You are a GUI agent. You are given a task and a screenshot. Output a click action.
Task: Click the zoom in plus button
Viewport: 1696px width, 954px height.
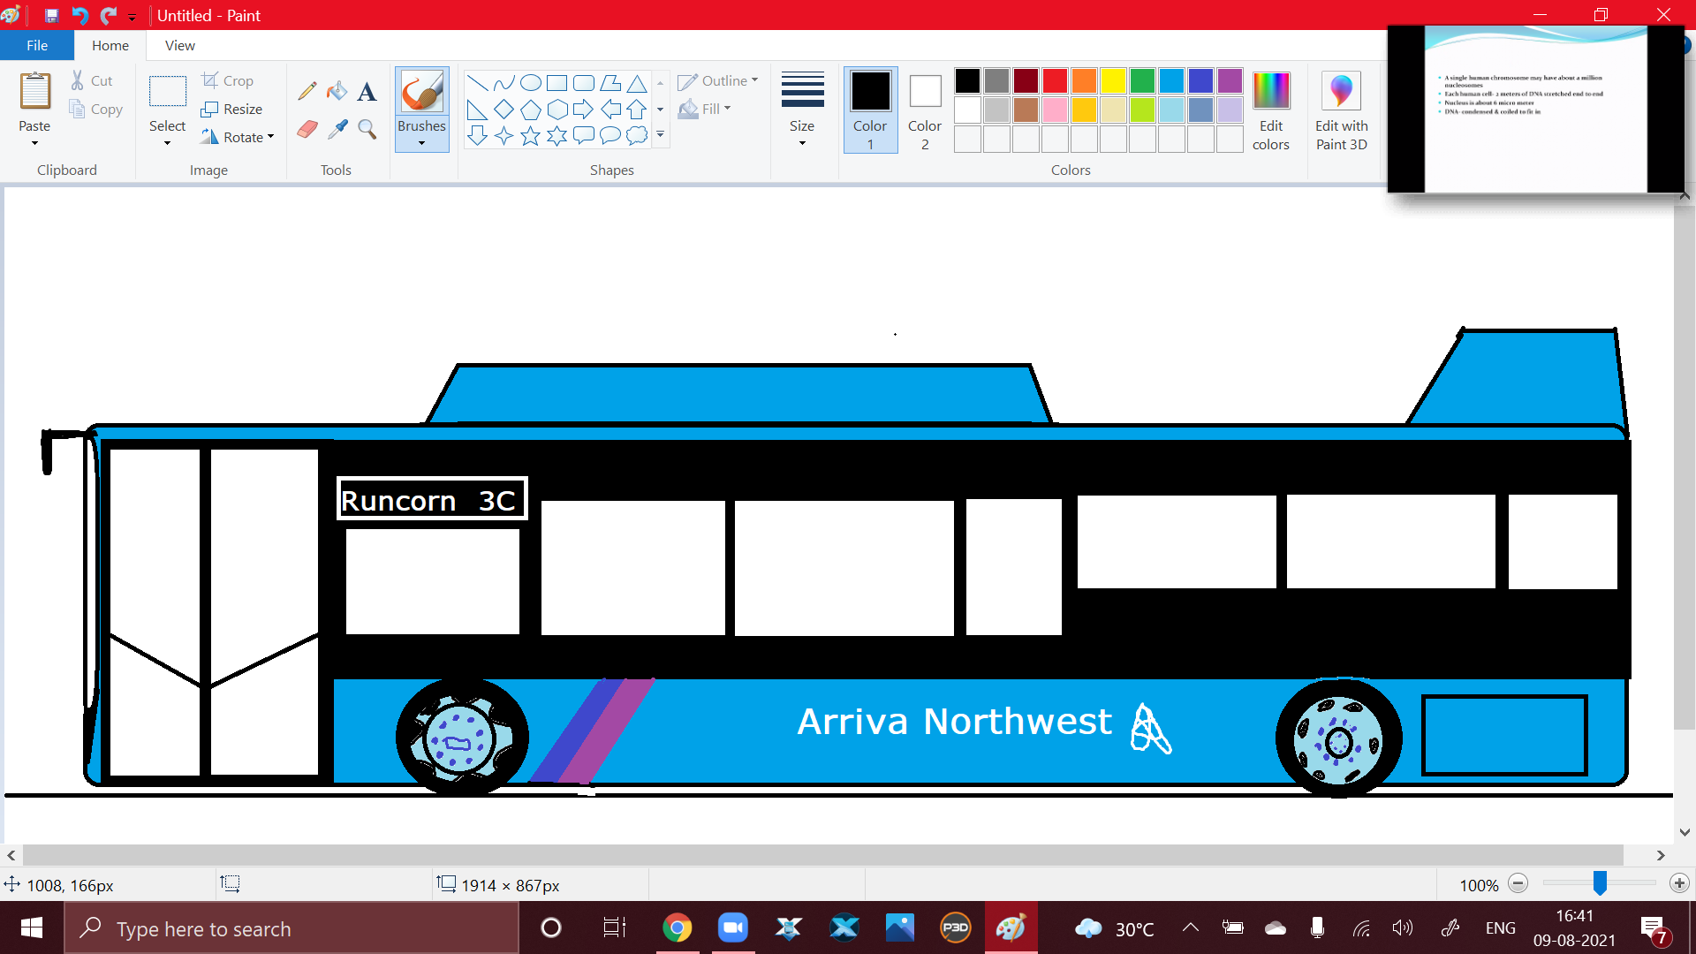tap(1679, 883)
